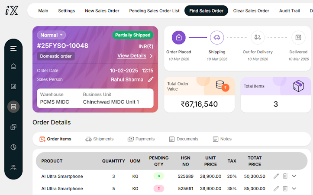Image resolution: width=313 pixels, height=195 pixels.
Task: Open the users sidebar icon
Action: click(13, 167)
